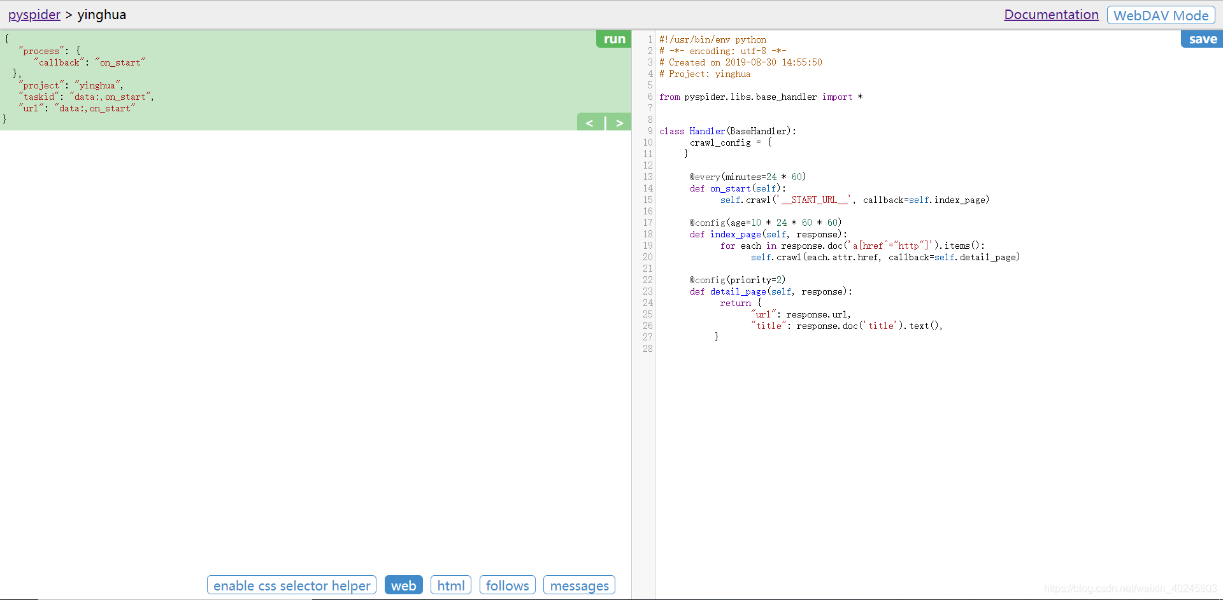Viewport: 1223px width, 600px height.
Task: Click line number 9 in editor gutter
Action: tap(650, 131)
